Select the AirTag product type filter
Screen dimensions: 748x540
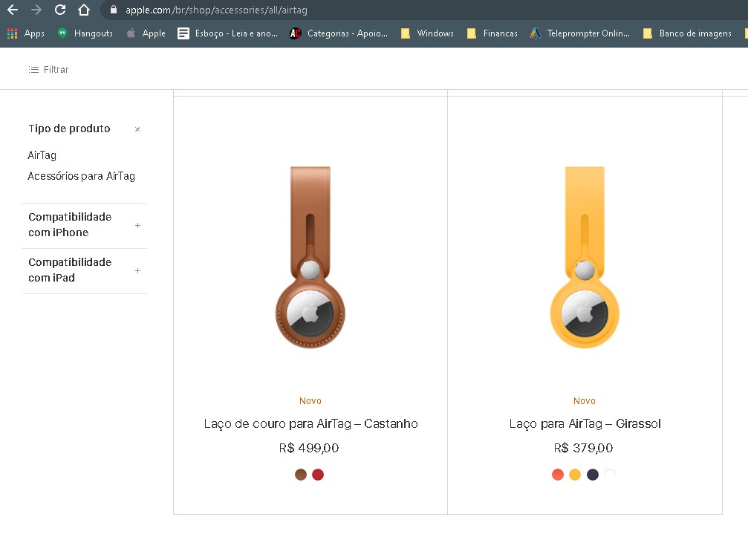coord(42,155)
